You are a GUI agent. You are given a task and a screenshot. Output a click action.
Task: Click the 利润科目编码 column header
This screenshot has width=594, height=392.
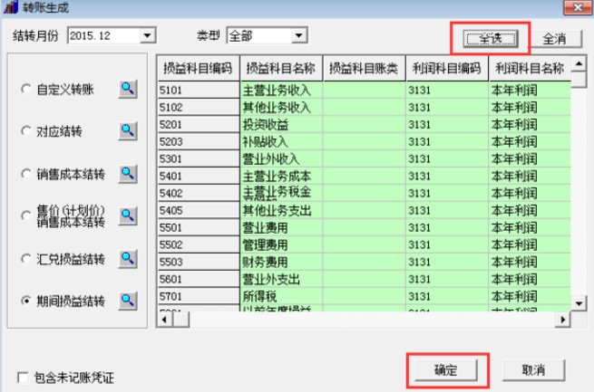[447, 69]
